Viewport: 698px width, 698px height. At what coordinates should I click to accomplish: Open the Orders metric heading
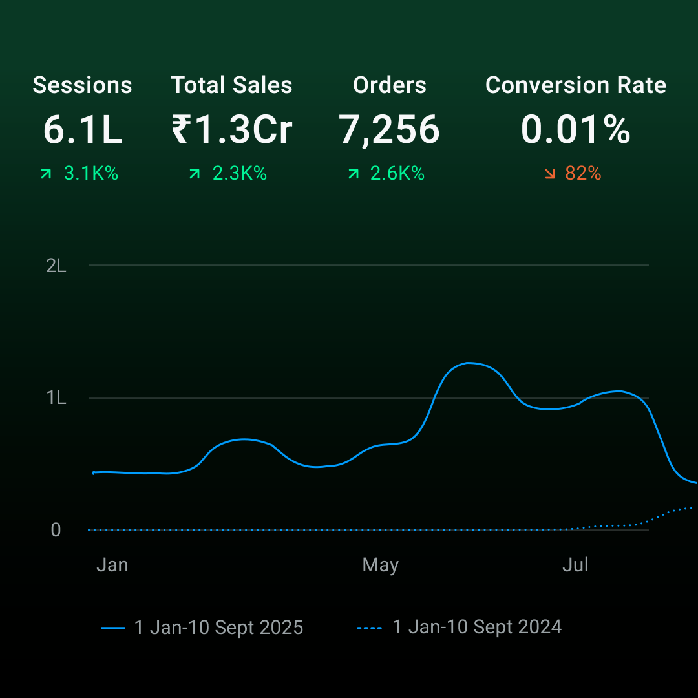pyautogui.click(x=390, y=85)
